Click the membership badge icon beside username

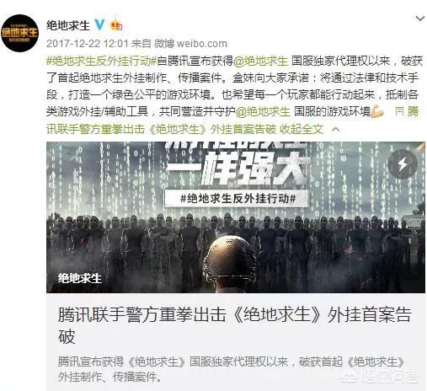(x=116, y=25)
